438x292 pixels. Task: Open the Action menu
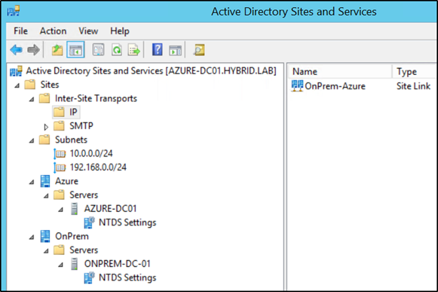coord(53,31)
